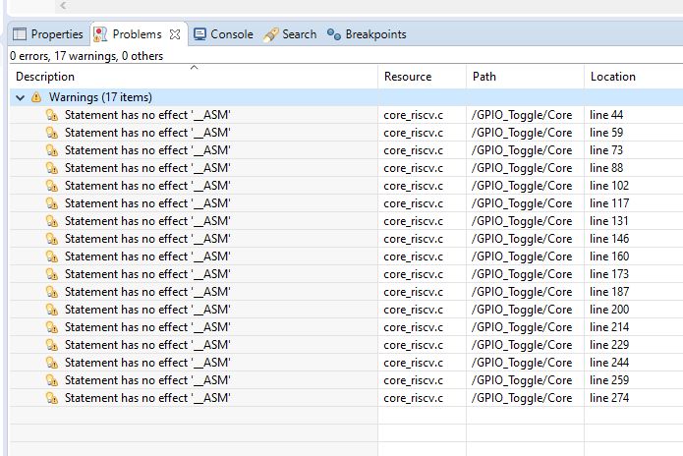
Task: Open the Breakpoints tab
Action: pyautogui.click(x=367, y=34)
